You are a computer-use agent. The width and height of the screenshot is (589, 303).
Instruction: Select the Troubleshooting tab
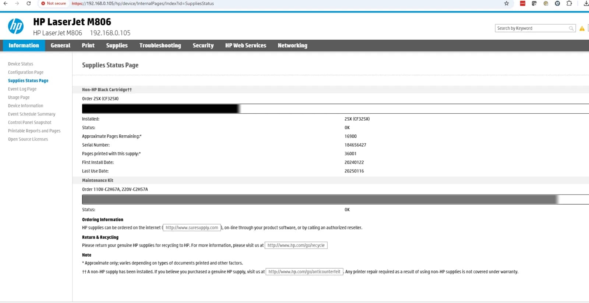coord(160,46)
